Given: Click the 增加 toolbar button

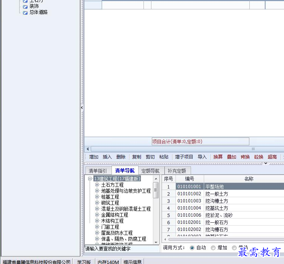Looking at the screenshot, I should [94, 157].
